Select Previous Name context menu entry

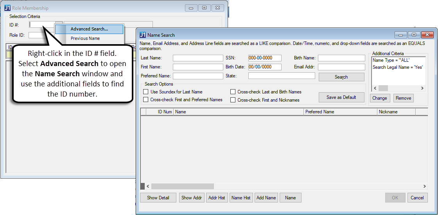[85, 39]
